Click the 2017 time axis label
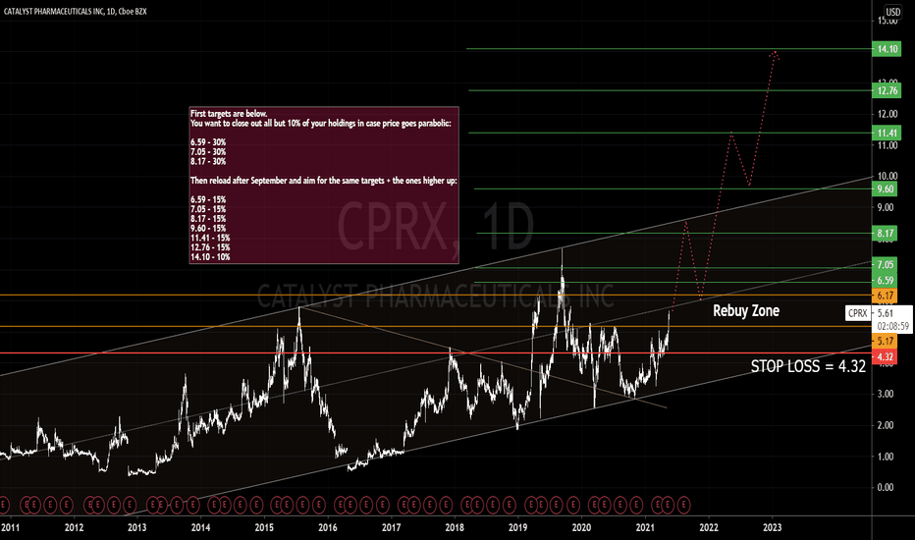This screenshot has height=540, width=915. click(x=391, y=528)
